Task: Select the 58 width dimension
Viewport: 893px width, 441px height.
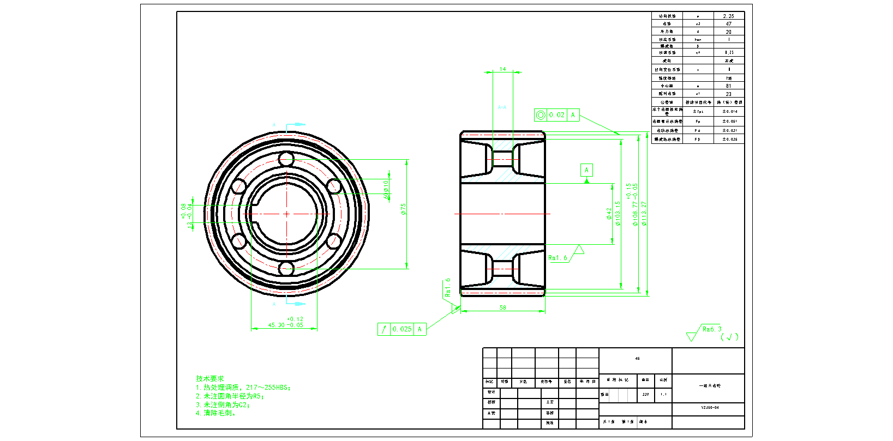Action: pos(502,307)
